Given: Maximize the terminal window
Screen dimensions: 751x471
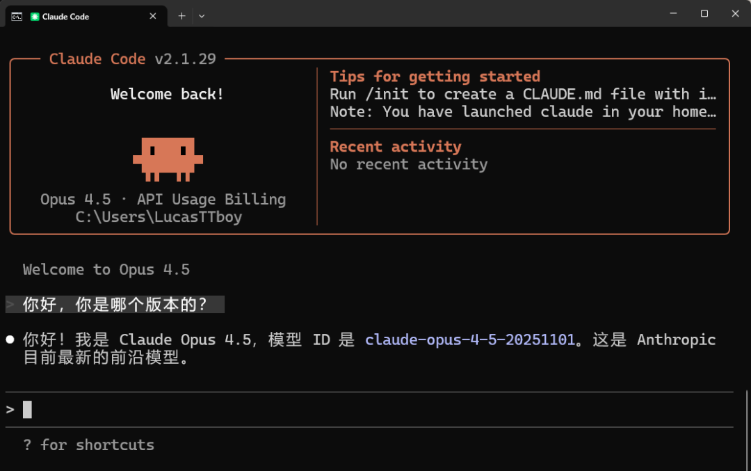Looking at the screenshot, I should pyautogui.click(x=704, y=13).
